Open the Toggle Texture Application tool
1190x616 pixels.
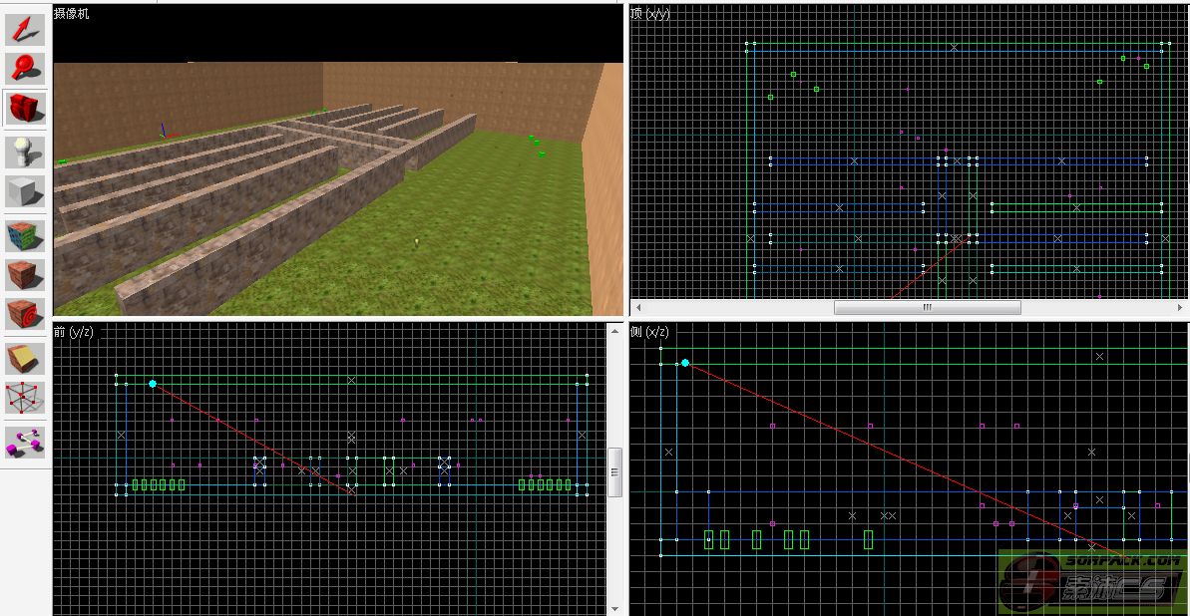click(x=26, y=236)
